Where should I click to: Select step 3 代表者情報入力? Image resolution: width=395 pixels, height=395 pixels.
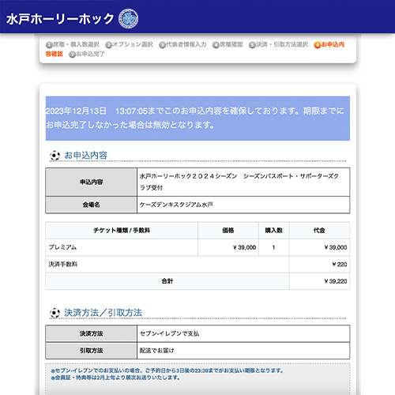182,45
